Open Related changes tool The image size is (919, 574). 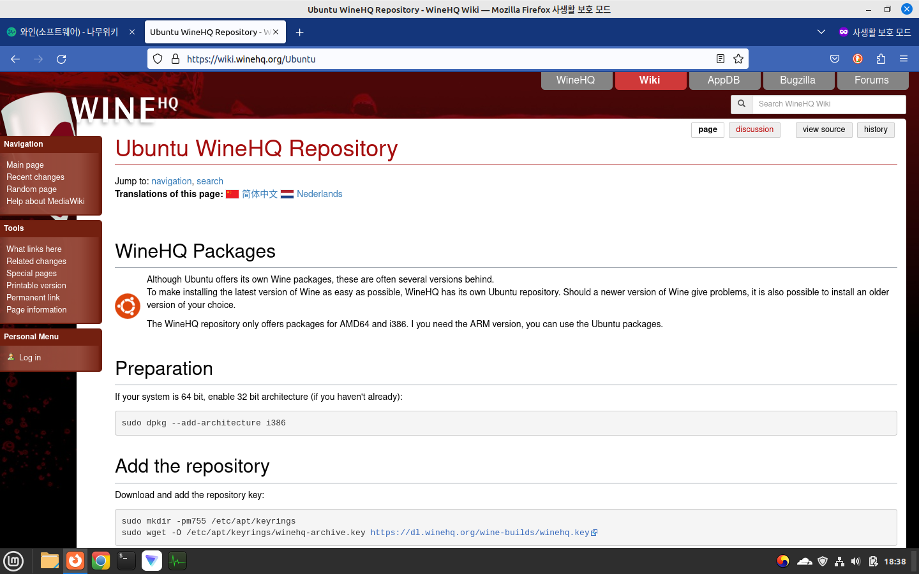click(36, 261)
